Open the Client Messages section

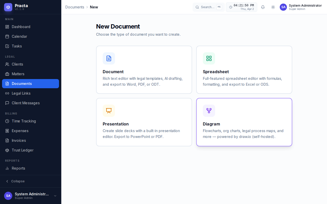point(25,103)
